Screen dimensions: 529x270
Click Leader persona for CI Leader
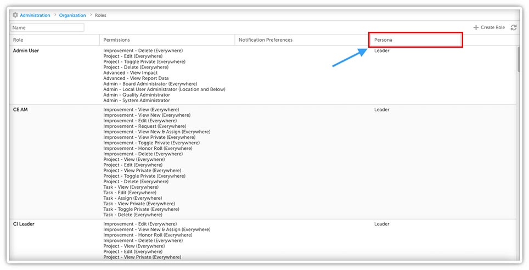pos(382,224)
